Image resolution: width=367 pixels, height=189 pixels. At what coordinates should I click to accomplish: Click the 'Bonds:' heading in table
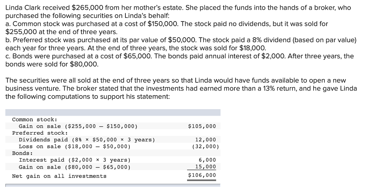pyautogui.click(x=23, y=153)
